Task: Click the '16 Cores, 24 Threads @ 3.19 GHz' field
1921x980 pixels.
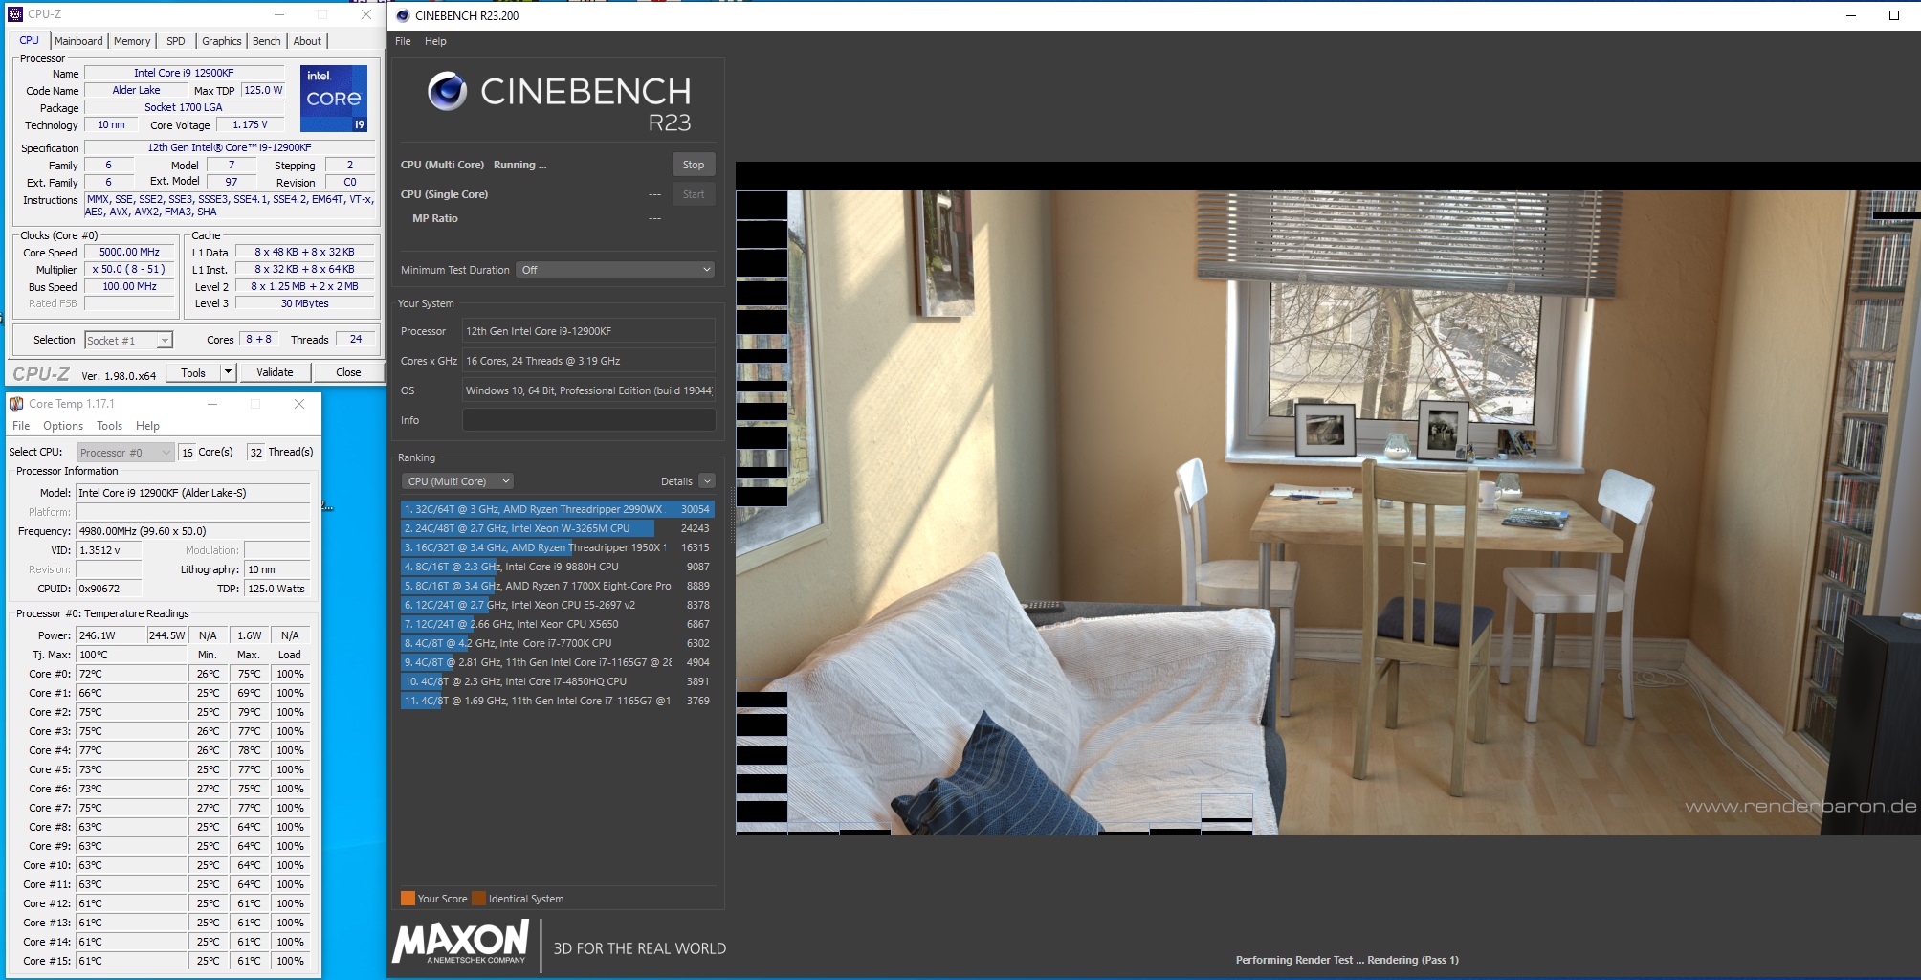Action: [588, 361]
